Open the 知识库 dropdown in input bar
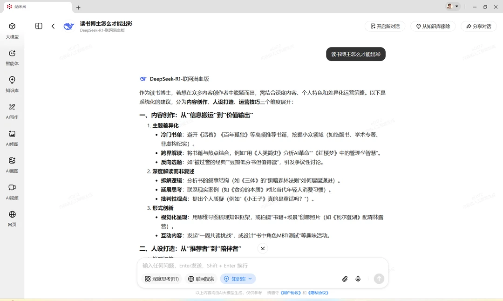 click(238, 279)
